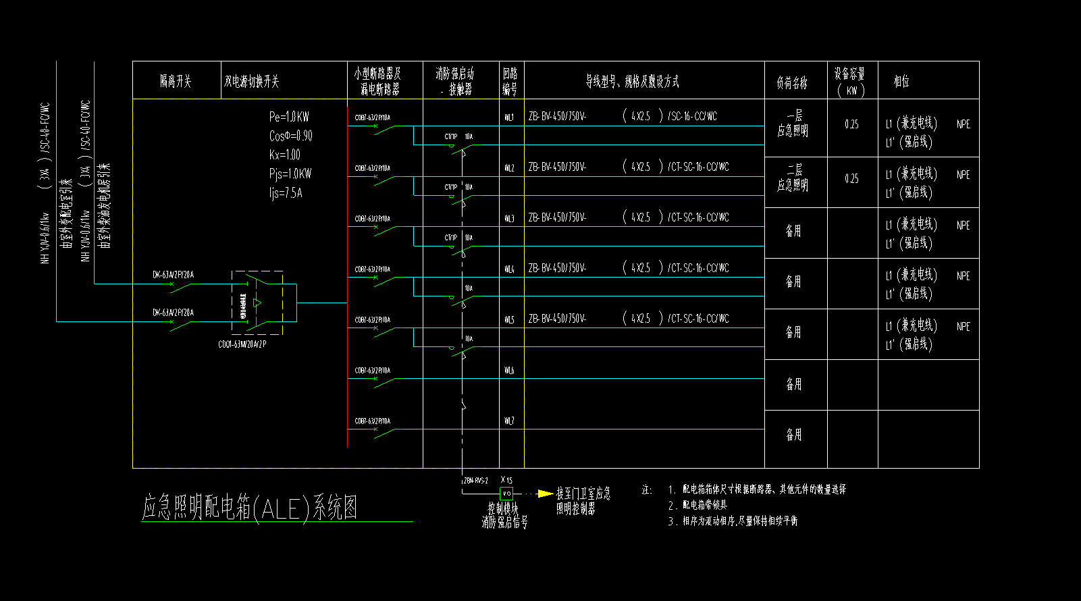The height and width of the screenshot is (601, 1081).
Task: Click the "Kx=1.00" parameter text
Action: [284, 155]
